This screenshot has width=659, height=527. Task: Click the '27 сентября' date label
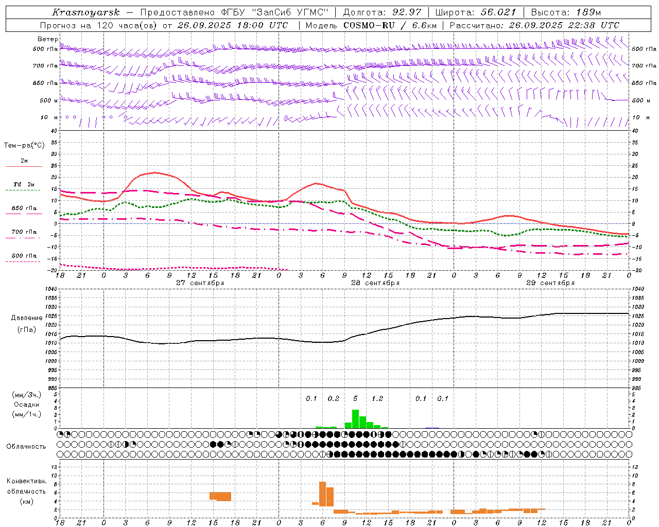[x=200, y=283]
